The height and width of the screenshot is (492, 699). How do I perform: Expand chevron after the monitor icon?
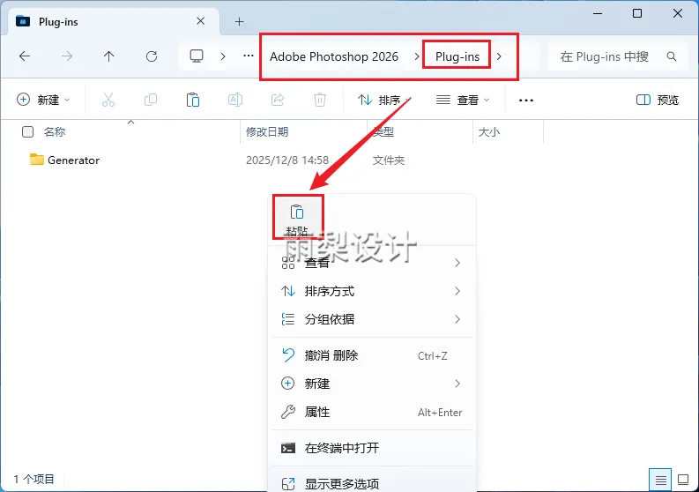(223, 56)
